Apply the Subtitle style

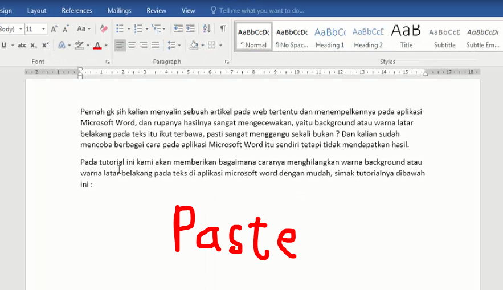[x=445, y=36]
